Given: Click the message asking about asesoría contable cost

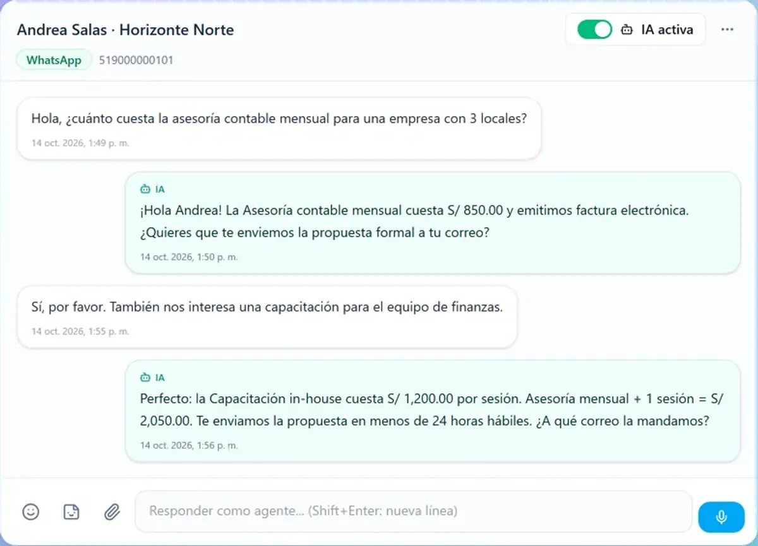Looking at the screenshot, I should [279, 128].
